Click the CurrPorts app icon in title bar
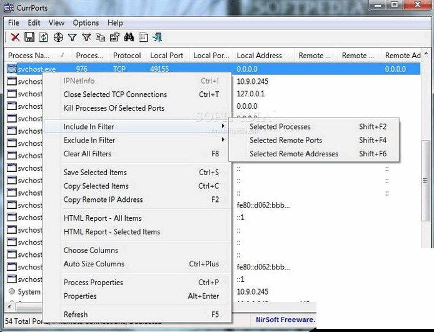This screenshot has height=332, width=434. click(9, 8)
